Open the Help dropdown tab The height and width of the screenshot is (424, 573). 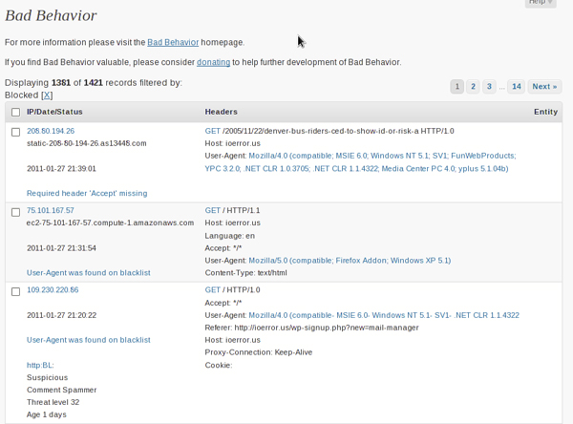(541, 2)
